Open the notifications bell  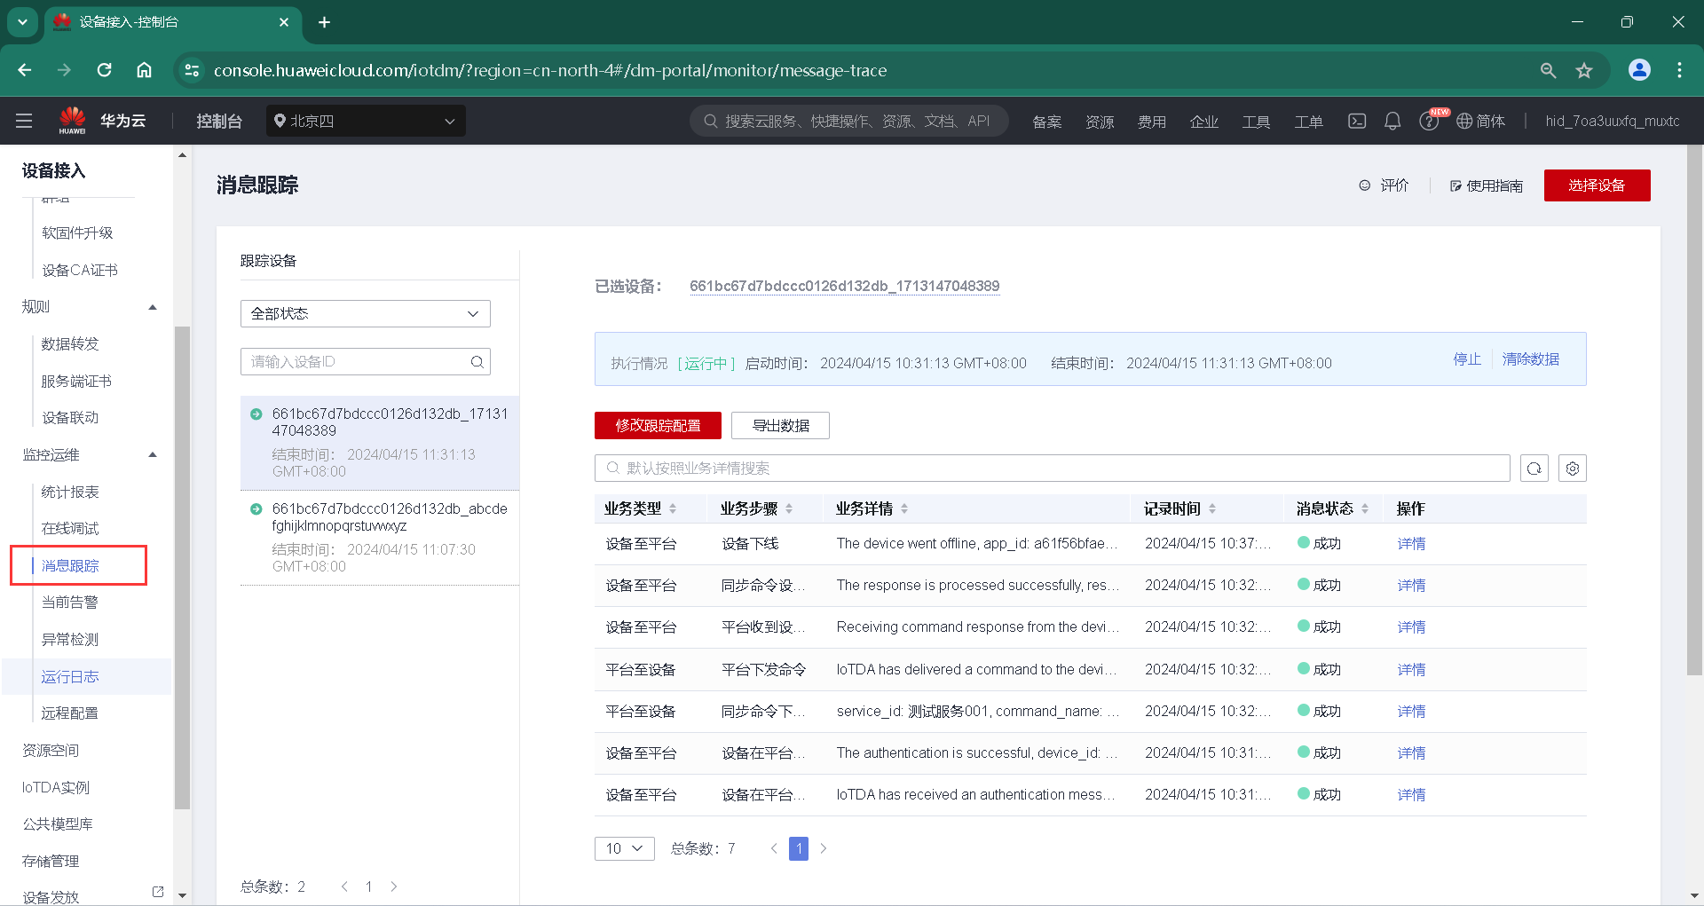(1392, 121)
